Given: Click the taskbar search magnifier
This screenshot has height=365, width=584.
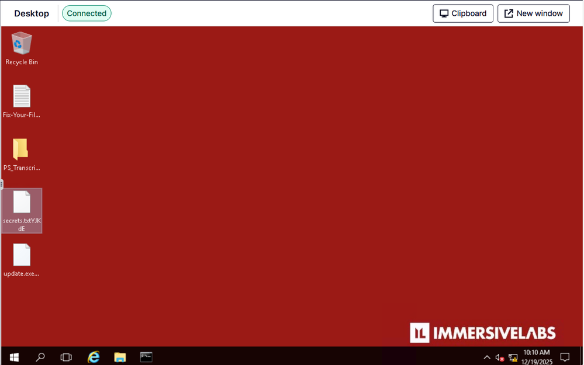Looking at the screenshot, I should (x=40, y=357).
